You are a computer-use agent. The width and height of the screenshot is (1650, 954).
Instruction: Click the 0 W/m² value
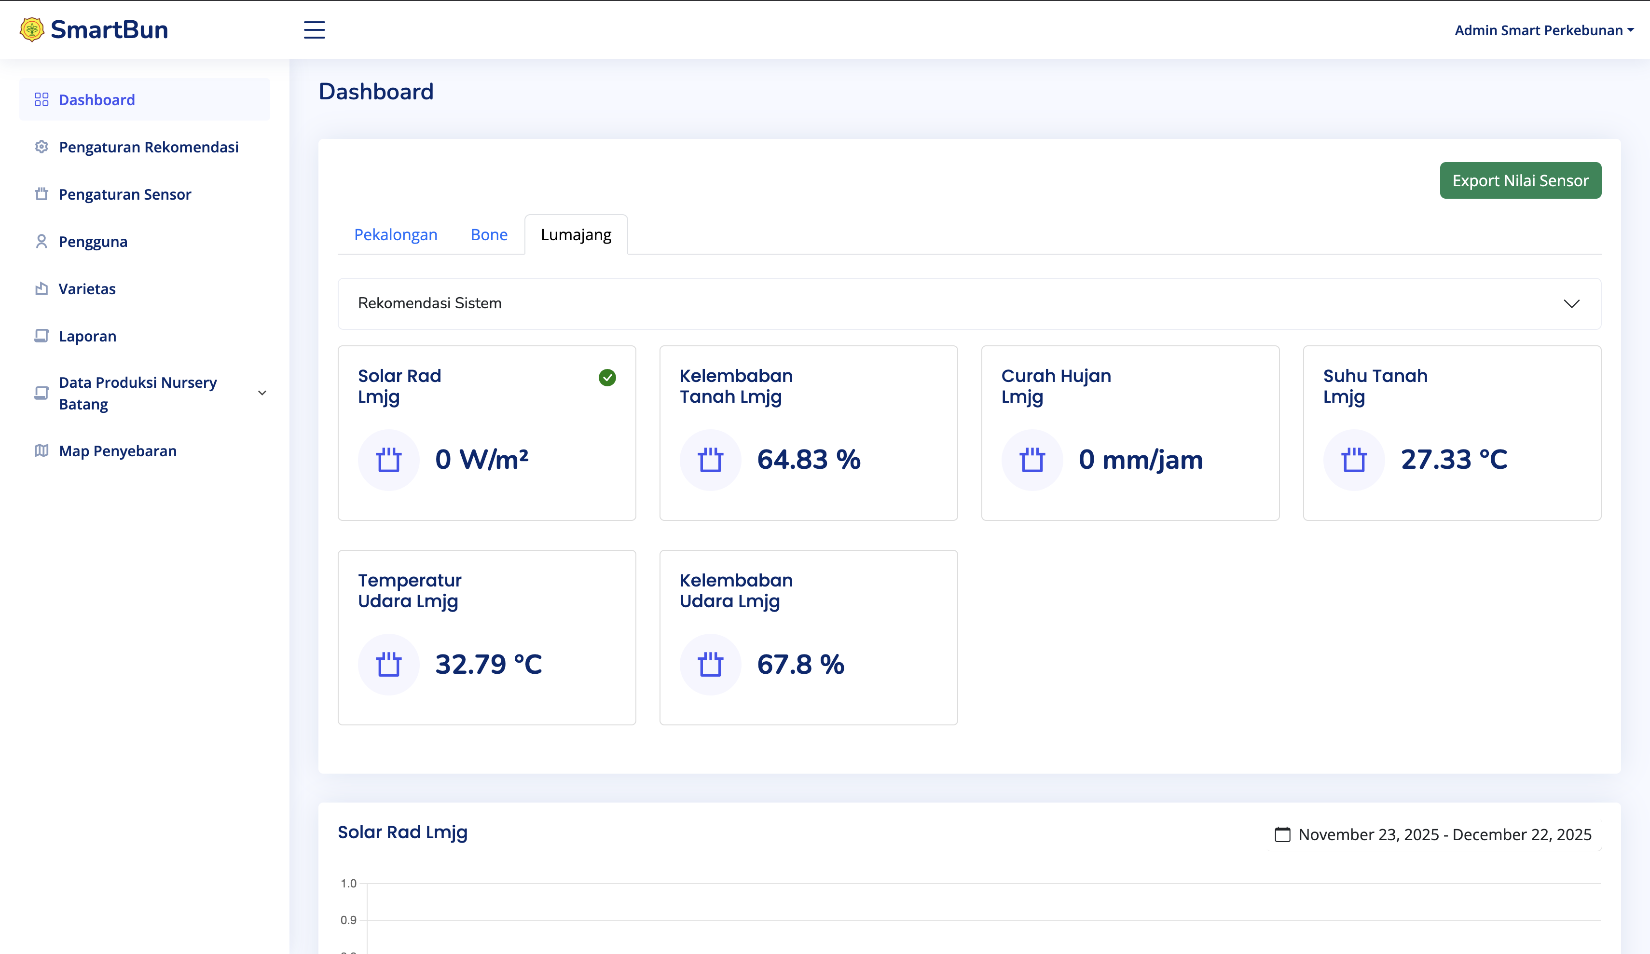[x=482, y=460]
